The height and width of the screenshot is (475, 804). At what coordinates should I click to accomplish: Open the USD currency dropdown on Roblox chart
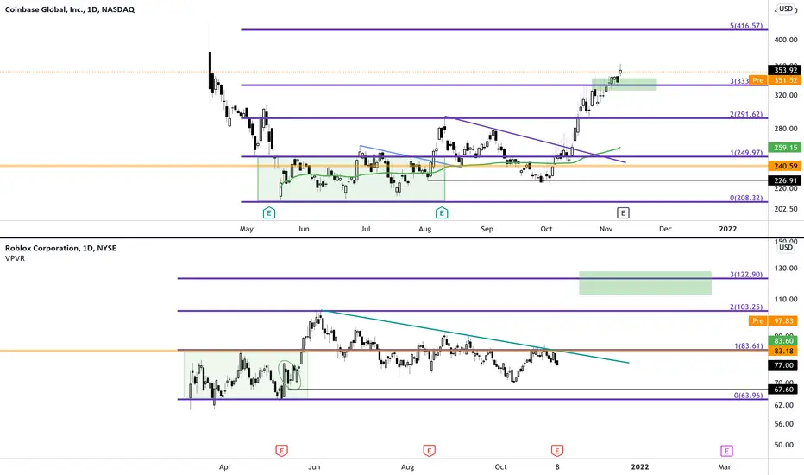(x=786, y=247)
